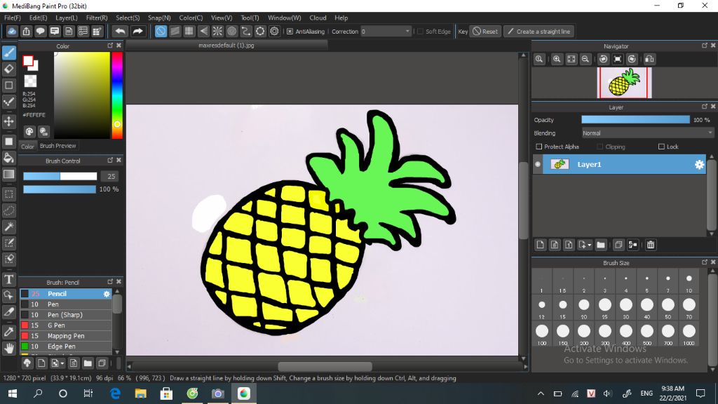Switch to the Brush Preview tab

(x=57, y=146)
